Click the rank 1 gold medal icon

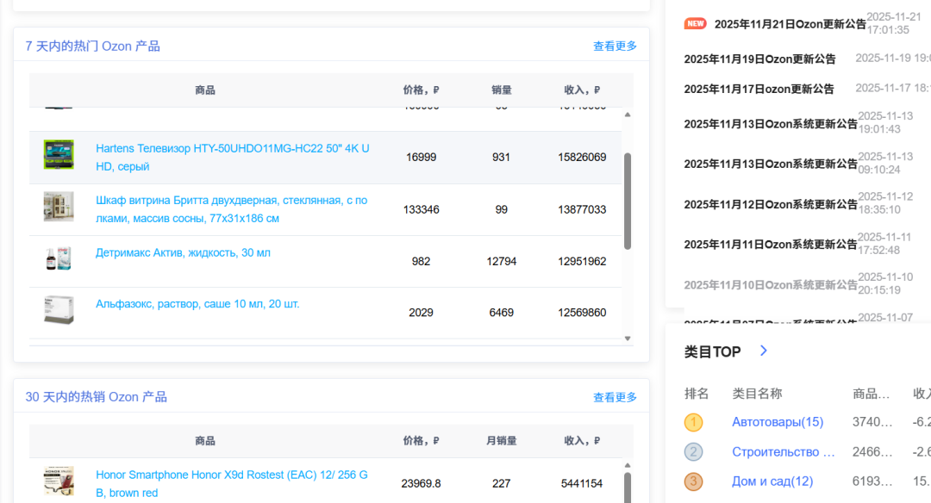click(693, 422)
